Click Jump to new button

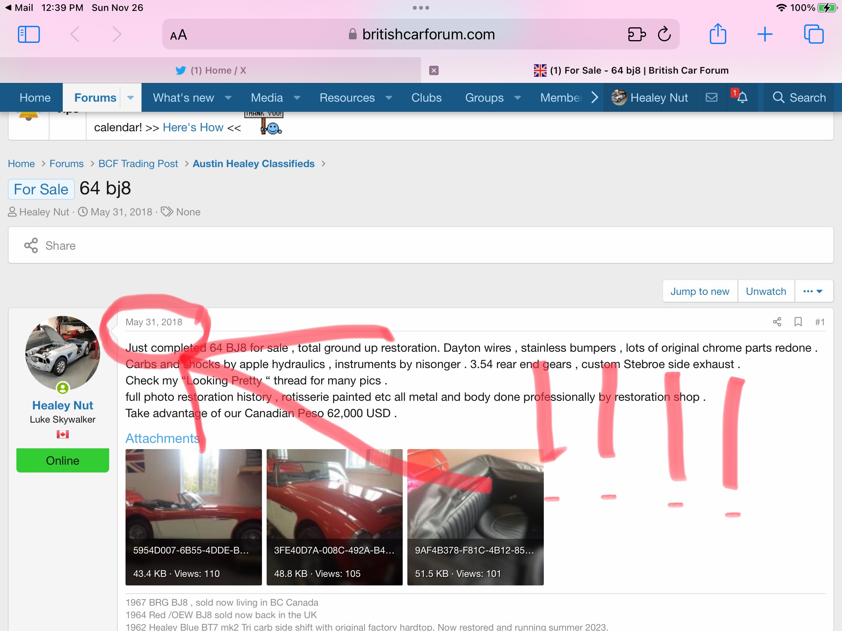[x=700, y=291]
